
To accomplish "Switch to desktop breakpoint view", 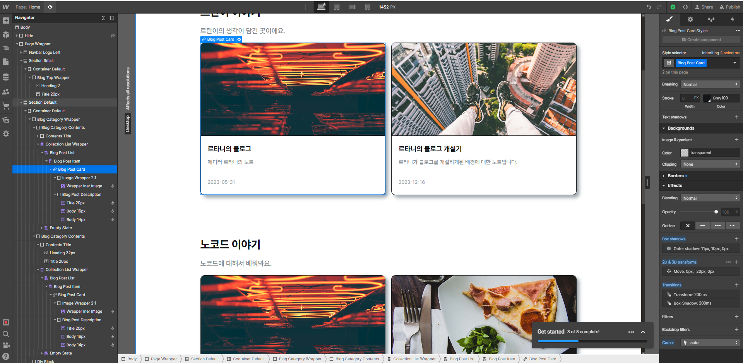I will click(x=321, y=7).
